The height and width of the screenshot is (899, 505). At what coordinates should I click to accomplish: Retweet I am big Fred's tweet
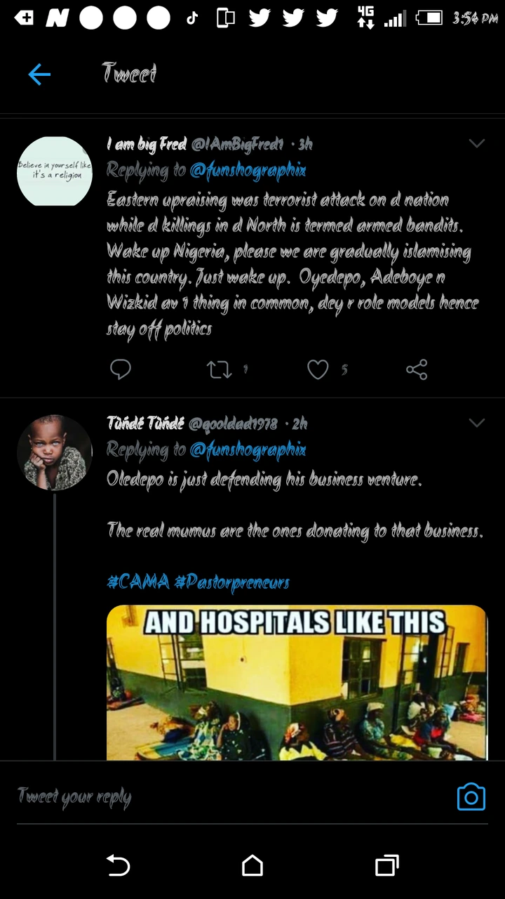pyautogui.click(x=220, y=369)
